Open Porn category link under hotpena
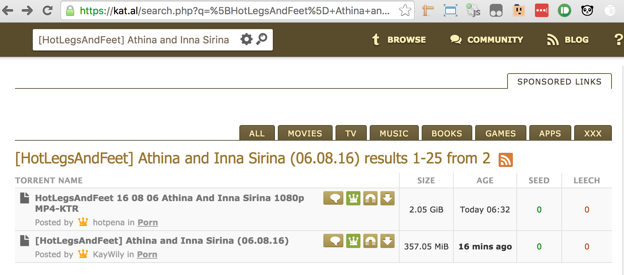This screenshot has height=275, width=624. coord(148,222)
